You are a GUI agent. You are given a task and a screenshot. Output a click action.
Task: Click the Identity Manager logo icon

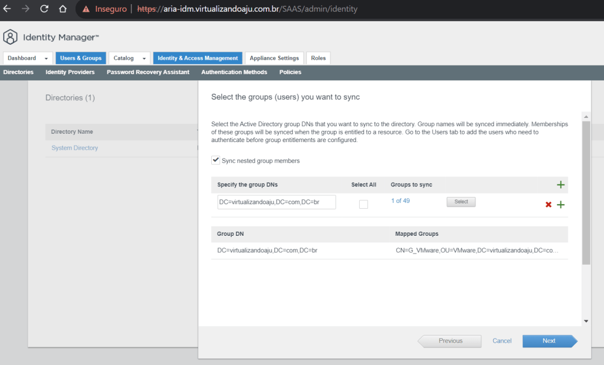point(11,37)
